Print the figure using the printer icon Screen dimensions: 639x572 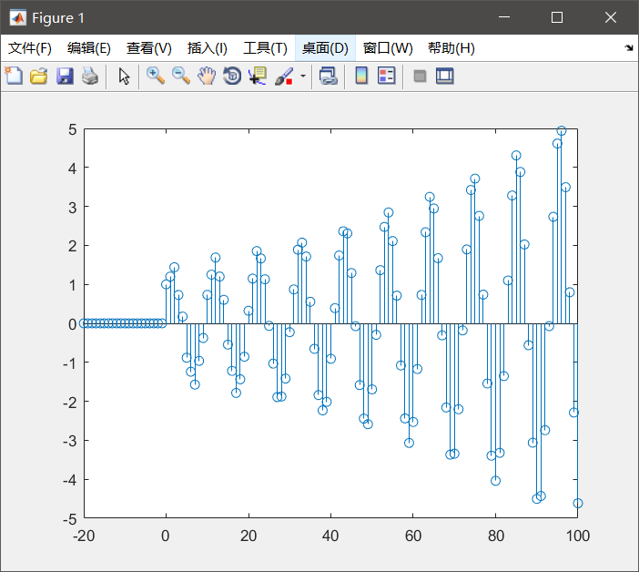90,76
